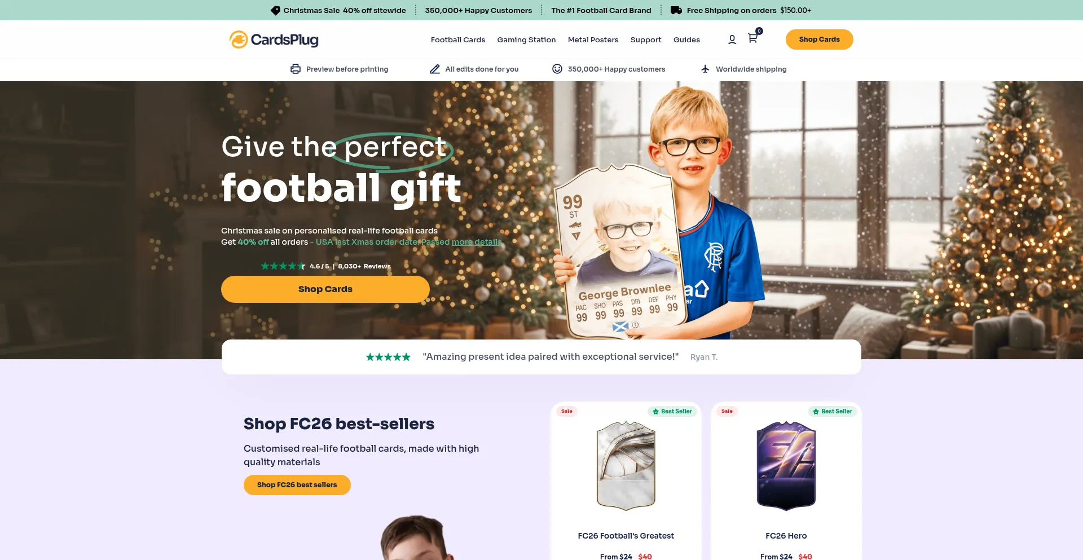
Task: Open the user account icon
Action: (732, 39)
